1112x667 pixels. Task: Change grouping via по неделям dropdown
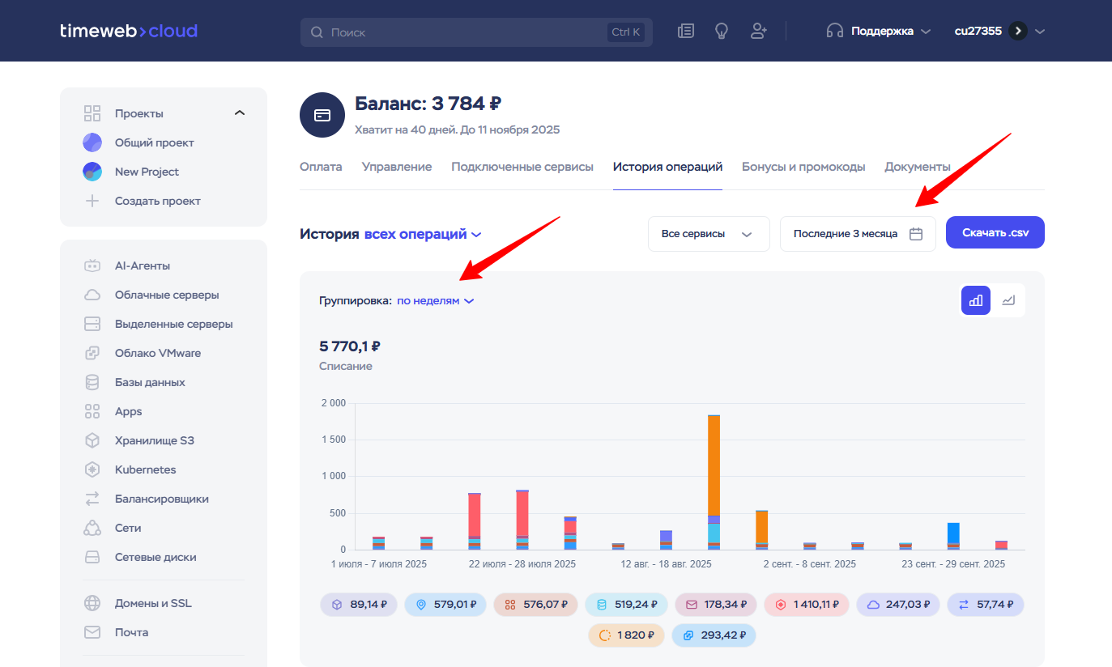point(435,300)
